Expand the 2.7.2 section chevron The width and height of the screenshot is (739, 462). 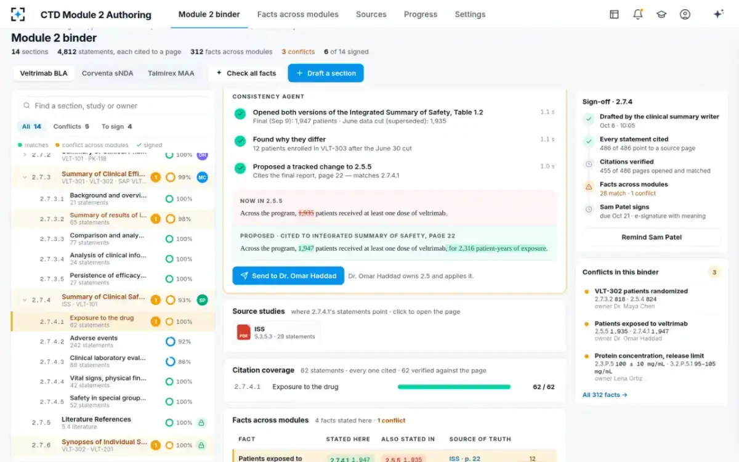coord(25,155)
